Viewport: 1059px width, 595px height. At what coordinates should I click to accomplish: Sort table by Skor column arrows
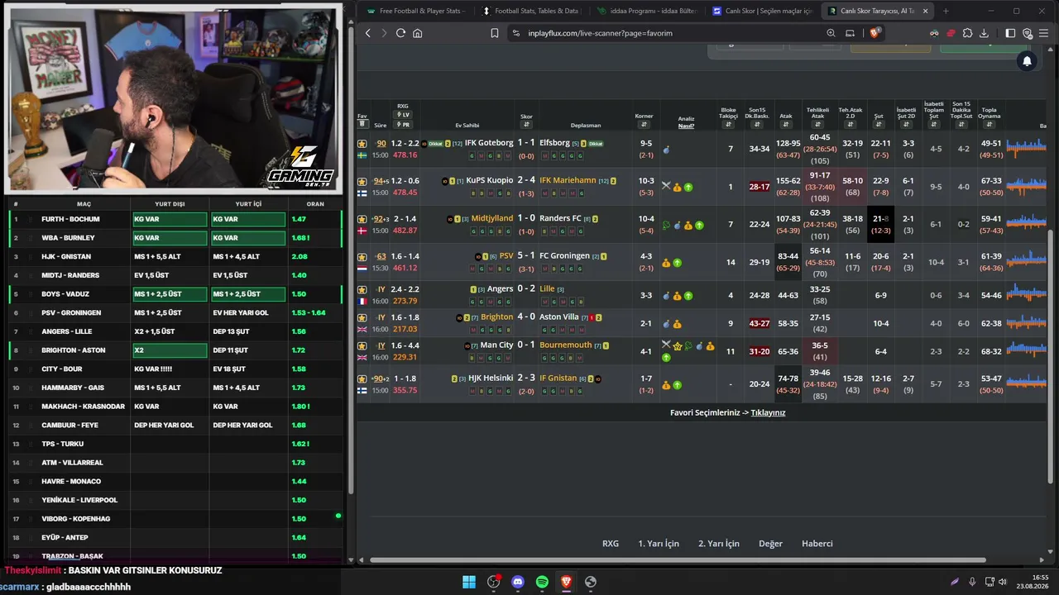(526, 126)
